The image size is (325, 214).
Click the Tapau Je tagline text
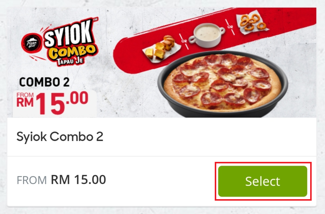coord(70,61)
